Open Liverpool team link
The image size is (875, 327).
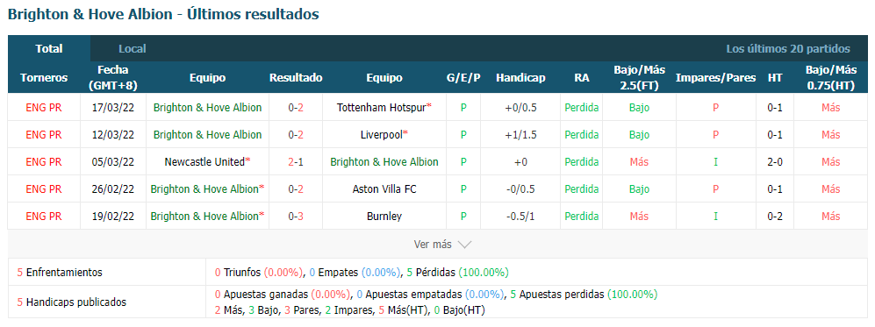point(384,134)
